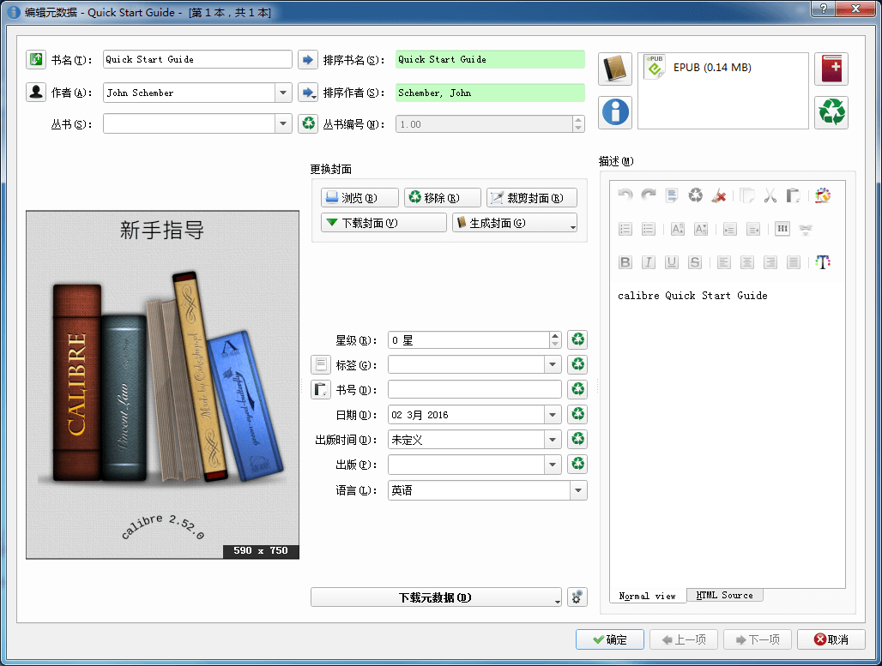Increase the 星级 rating spinner

pyautogui.click(x=555, y=335)
